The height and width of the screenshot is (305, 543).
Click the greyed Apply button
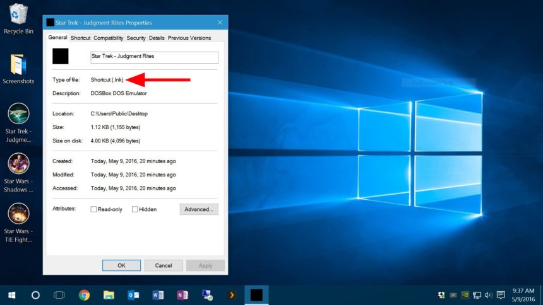coord(205,265)
